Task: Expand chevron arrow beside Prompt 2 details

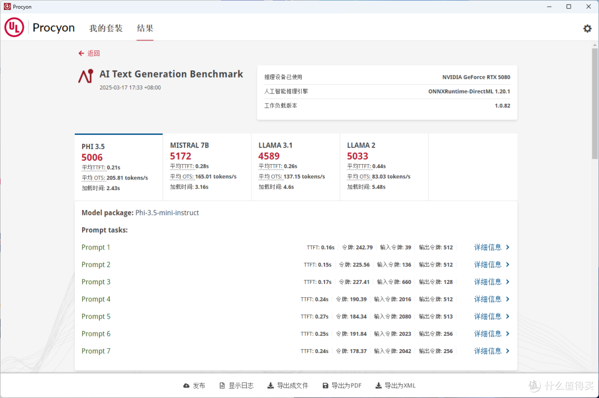Action: [x=507, y=264]
